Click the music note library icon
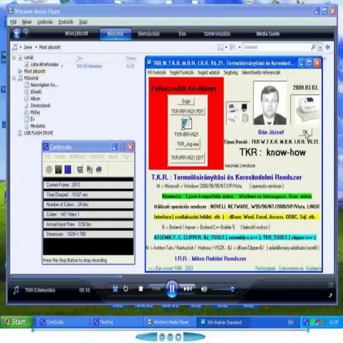343x343 pixels. (15, 47)
